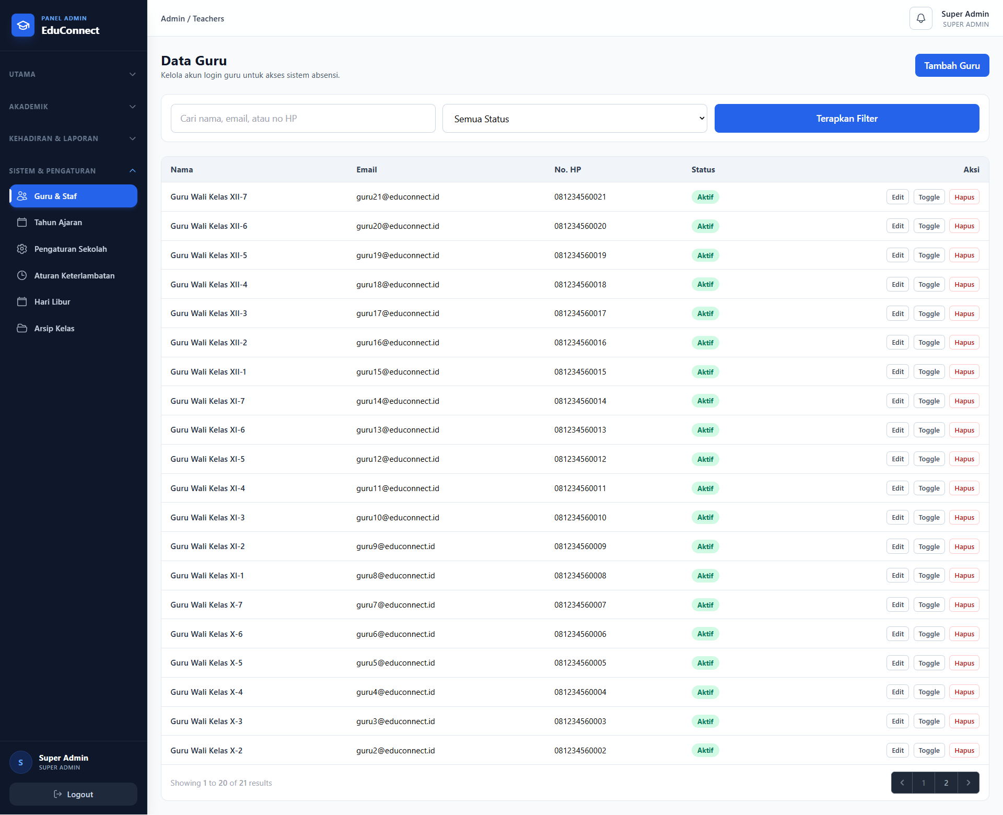Delete Guru Wali Kelas XII-1 with Hapus
The image size is (1003, 815).
point(964,371)
